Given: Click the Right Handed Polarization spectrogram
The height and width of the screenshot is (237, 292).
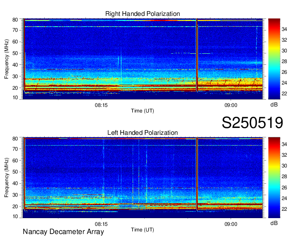Looking at the screenshot, I should [x=143, y=59].
